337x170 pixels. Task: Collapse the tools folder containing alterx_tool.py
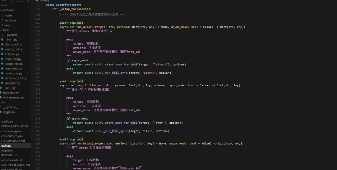[x=1, y=30]
